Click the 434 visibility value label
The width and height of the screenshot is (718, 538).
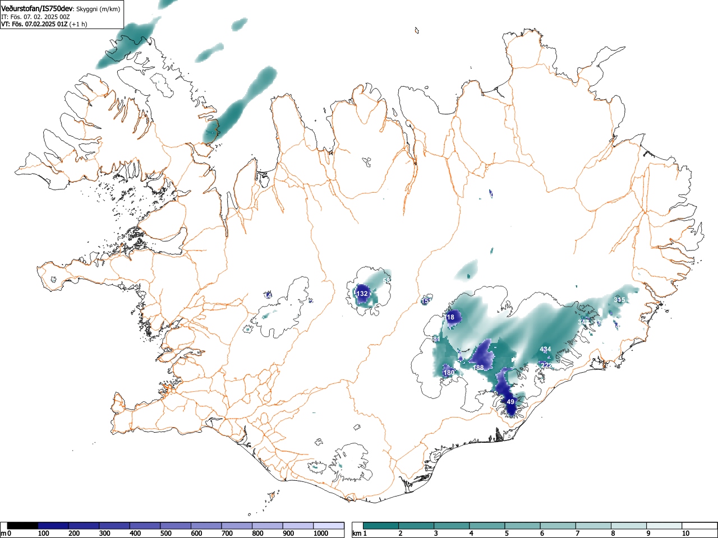(545, 349)
